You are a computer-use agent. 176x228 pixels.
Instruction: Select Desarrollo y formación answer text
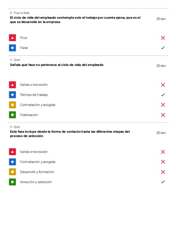(x=37, y=172)
